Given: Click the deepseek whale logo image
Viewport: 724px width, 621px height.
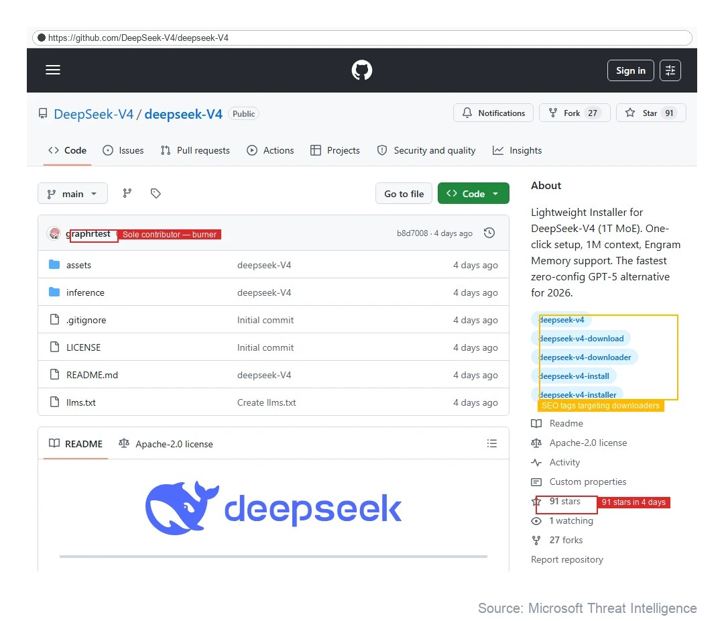Looking at the screenshot, I should pyautogui.click(x=274, y=508).
